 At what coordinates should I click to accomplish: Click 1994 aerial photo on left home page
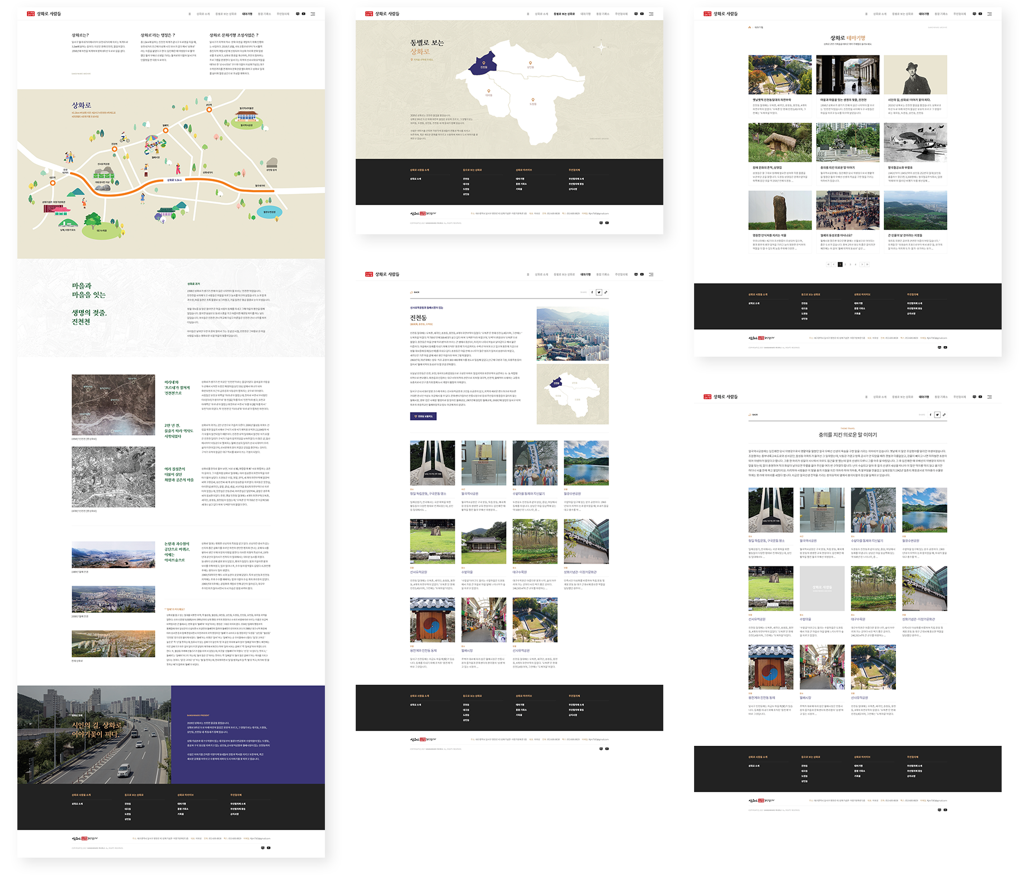(113, 405)
